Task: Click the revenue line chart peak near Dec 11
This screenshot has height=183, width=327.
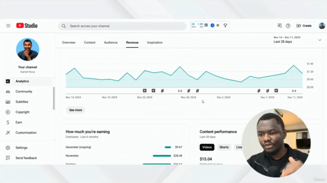Action: pos(294,66)
